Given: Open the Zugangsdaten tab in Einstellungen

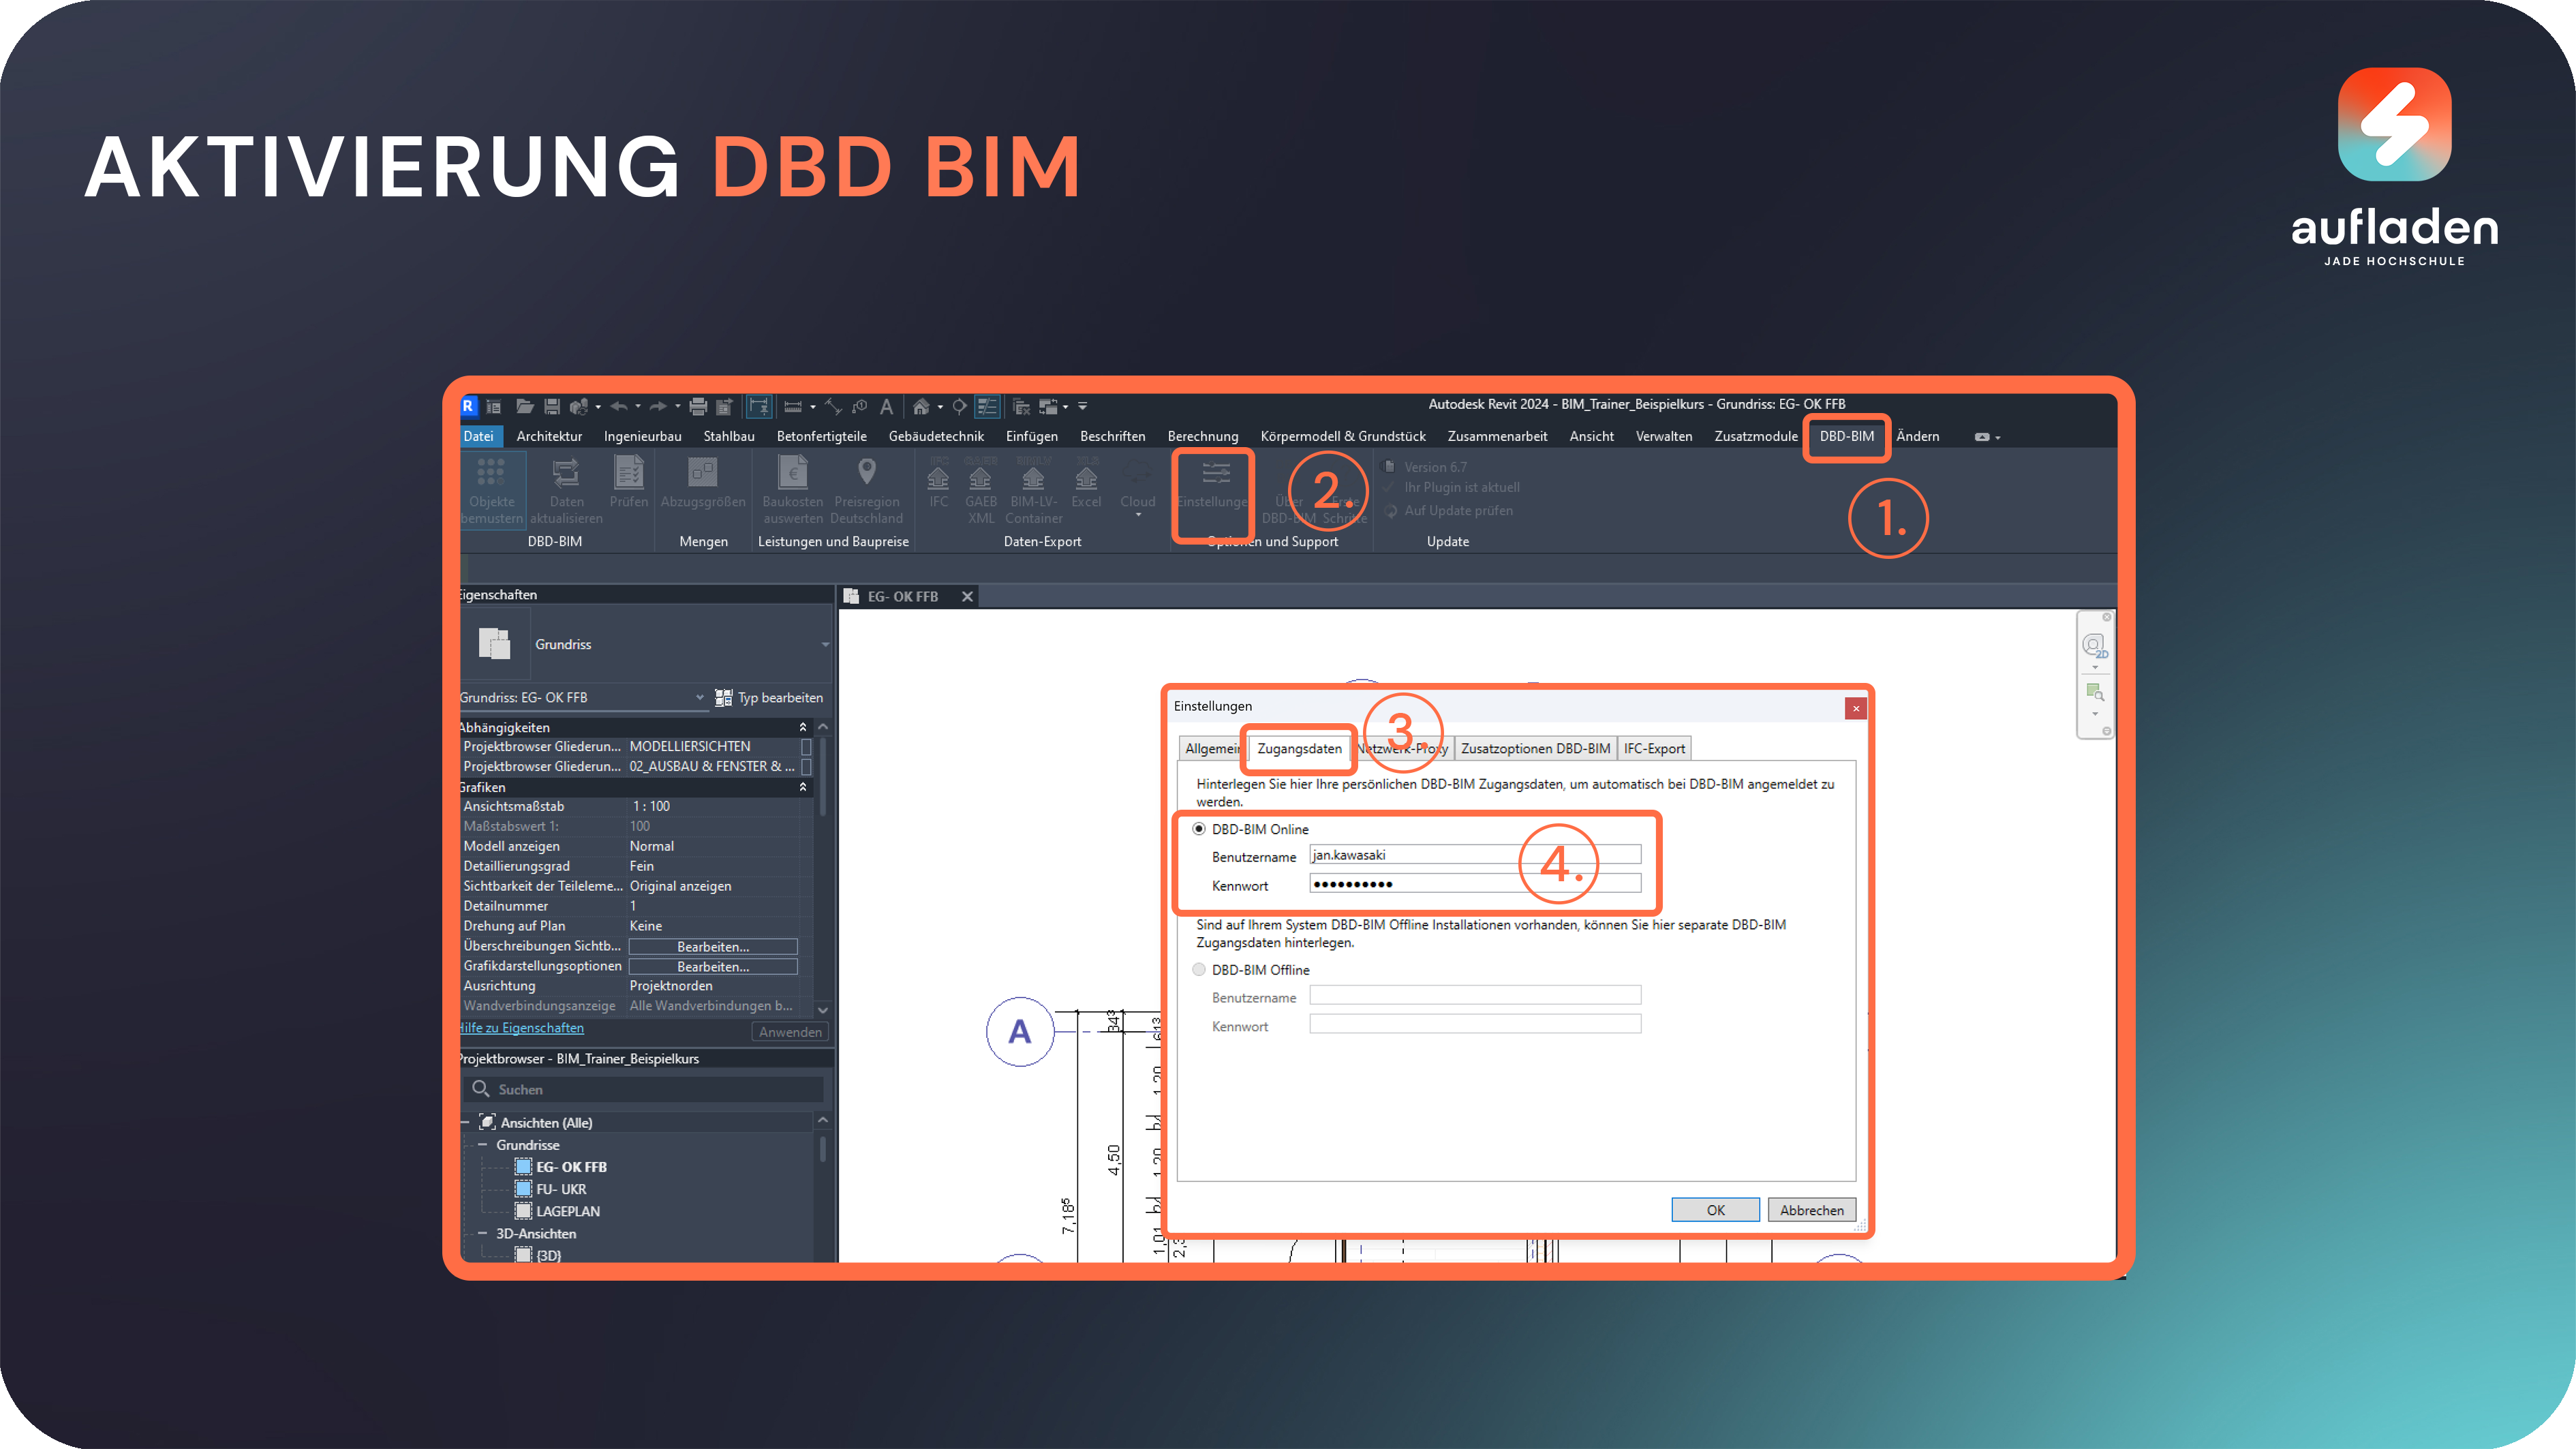Looking at the screenshot, I should pyautogui.click(x=1299, y=748).
